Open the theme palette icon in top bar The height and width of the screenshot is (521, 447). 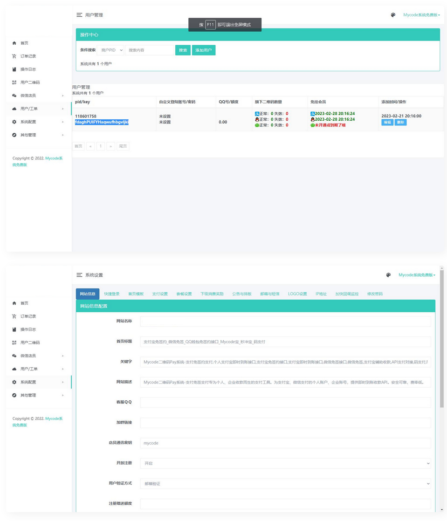(x=393, y=14)
